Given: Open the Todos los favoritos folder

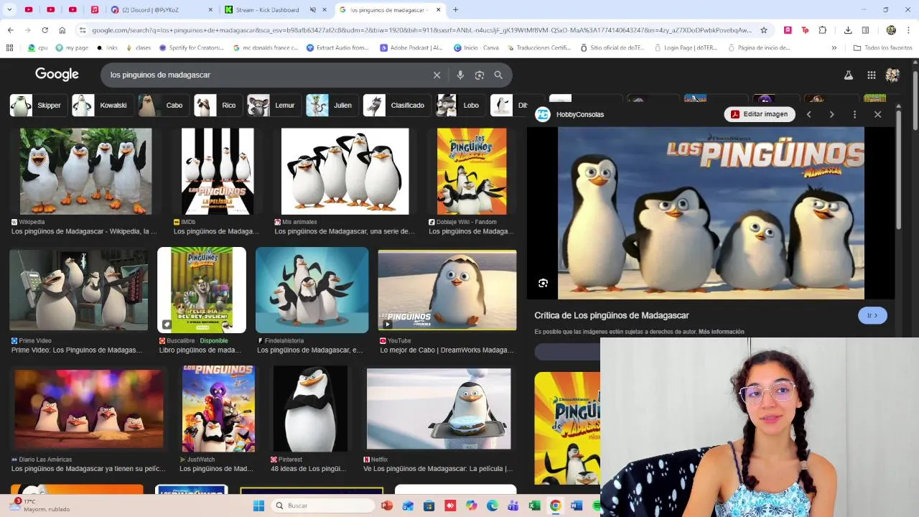Looking at the screenshot, I should click(882, 48).
